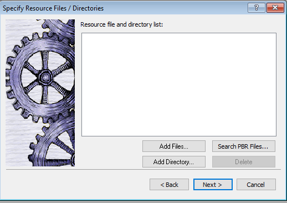
Task: Click the separator line above the wizard buttons
Action: point(143,169)
